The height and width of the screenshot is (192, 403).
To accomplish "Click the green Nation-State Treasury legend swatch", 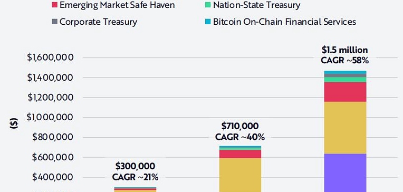I will pos(208,5).
